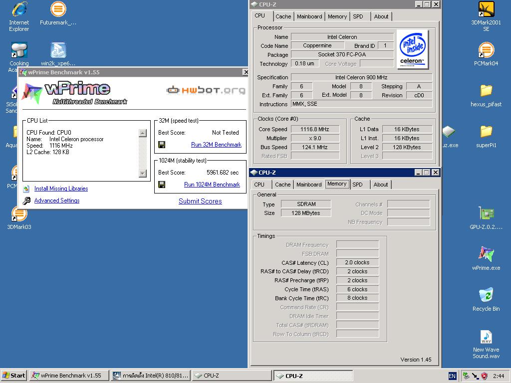
Task: Click the Intel Celeron 900 MHz specification field
Action: point(361,77)
